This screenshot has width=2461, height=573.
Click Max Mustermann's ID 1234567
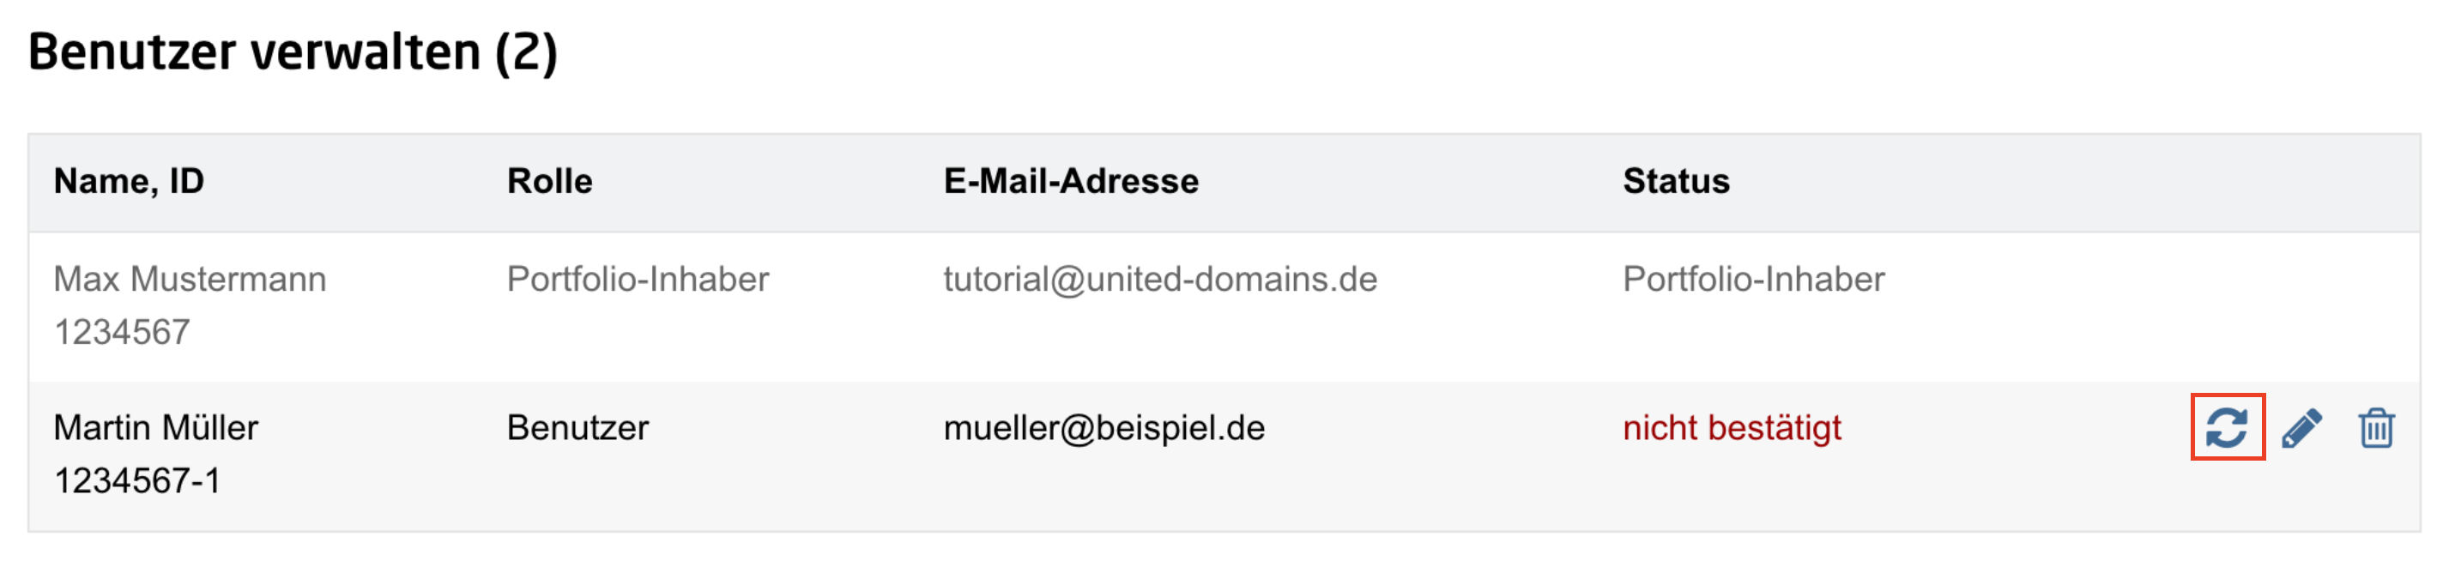point(121,332)
